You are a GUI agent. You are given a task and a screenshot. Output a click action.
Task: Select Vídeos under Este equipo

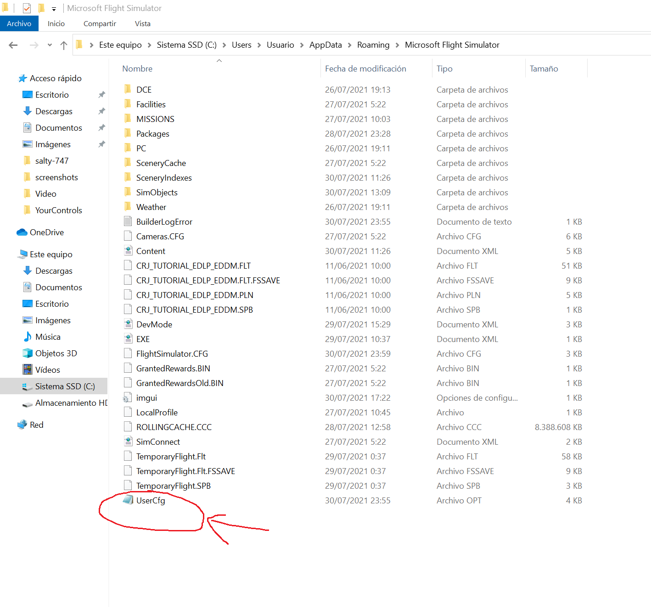tap(48, 370)
